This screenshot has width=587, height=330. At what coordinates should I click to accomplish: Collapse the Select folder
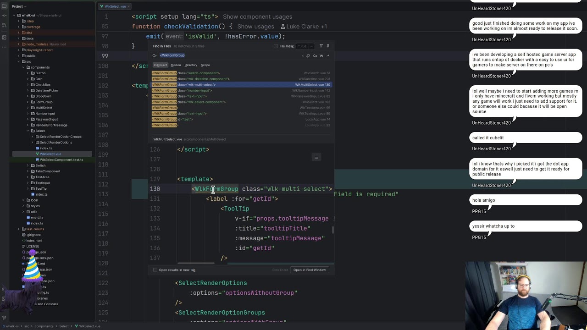(x=28, y=131)
